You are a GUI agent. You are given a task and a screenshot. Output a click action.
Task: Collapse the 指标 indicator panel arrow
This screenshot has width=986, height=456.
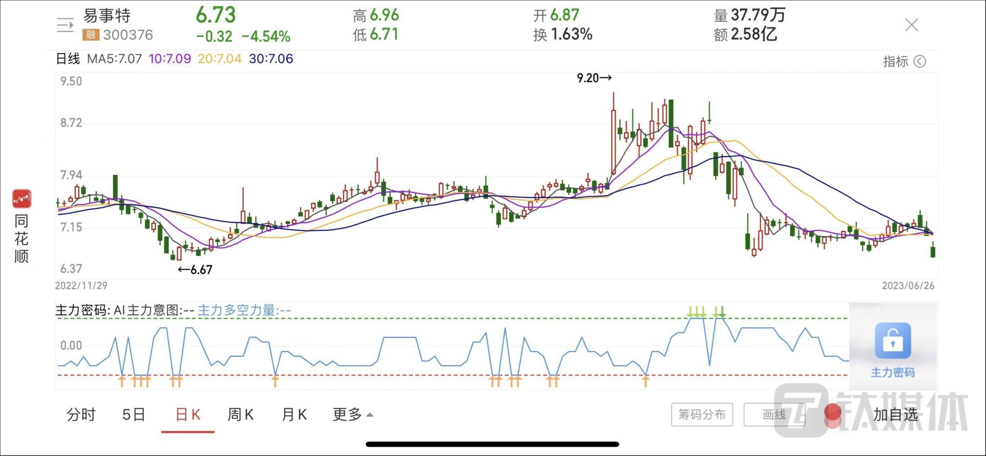point(919,61)
